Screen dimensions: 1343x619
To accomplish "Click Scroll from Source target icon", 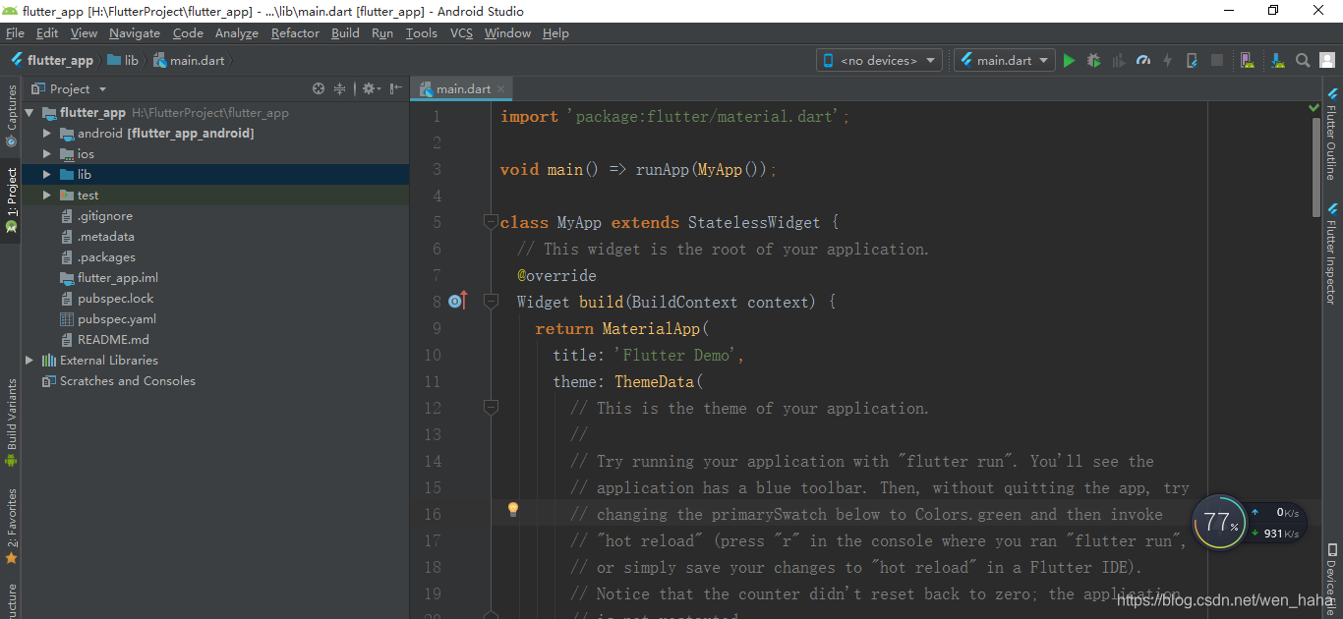I will click(319, 88).
